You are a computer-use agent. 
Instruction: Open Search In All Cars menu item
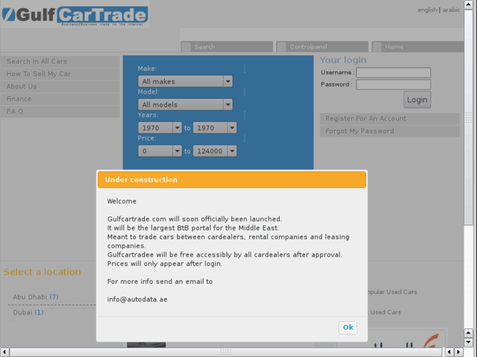(60, 62)
